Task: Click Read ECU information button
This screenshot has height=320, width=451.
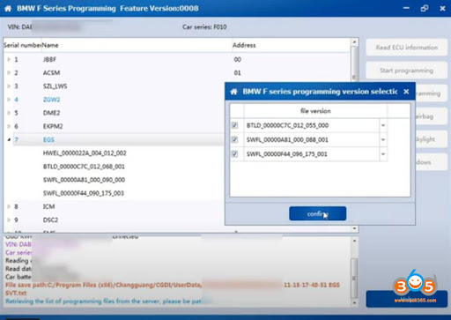Action: click(407, 48)
